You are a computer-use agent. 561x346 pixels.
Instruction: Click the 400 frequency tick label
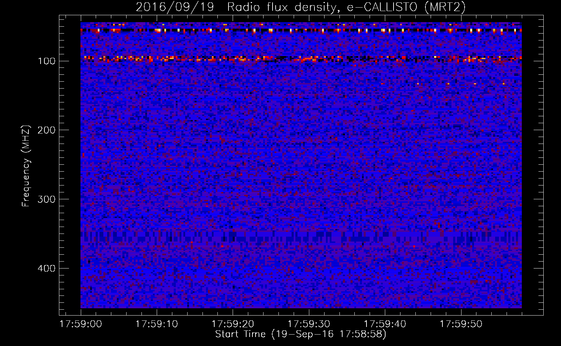pyautogui.click(x=46, y=268)
